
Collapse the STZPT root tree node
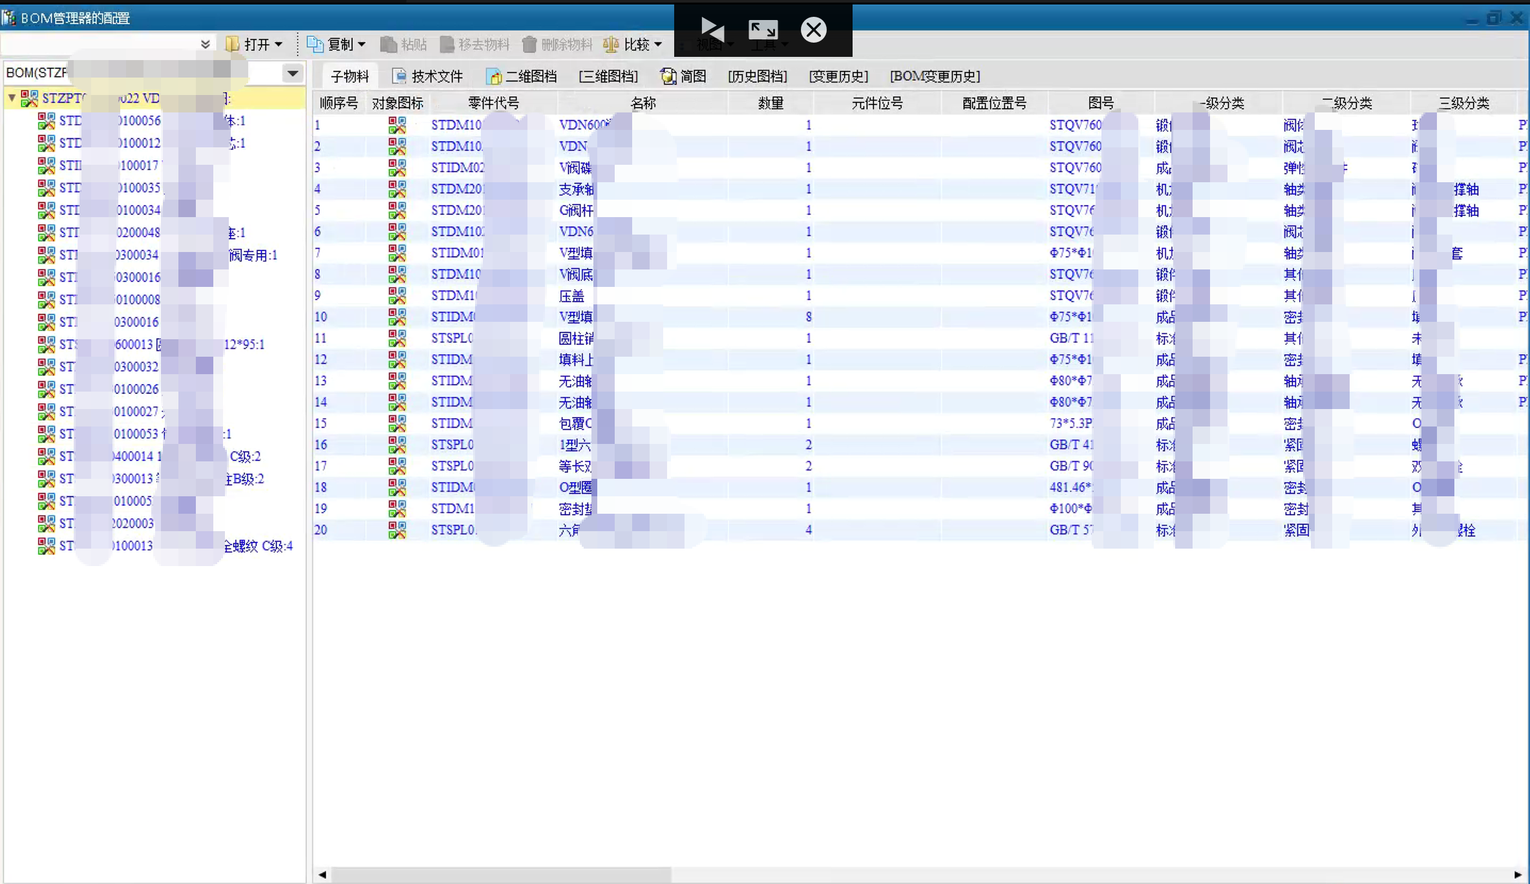click(x=12, y=98)
